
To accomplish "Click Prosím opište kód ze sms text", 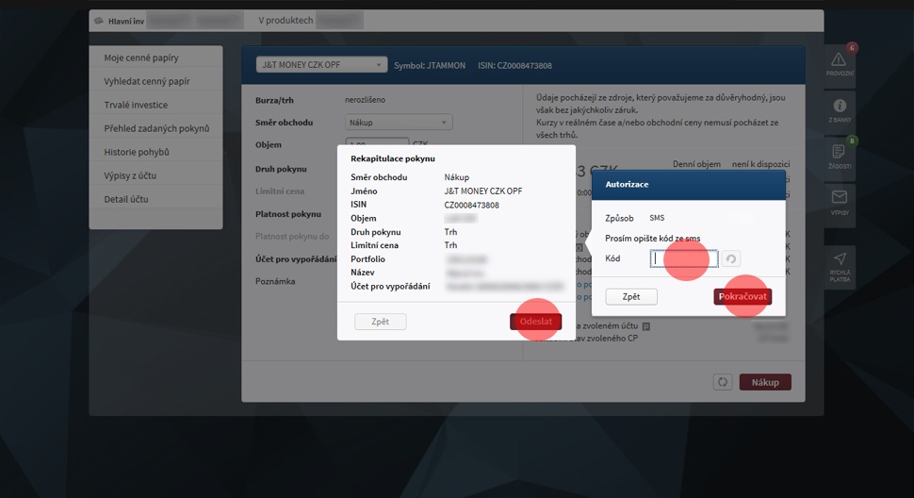I will coord(652,238).
